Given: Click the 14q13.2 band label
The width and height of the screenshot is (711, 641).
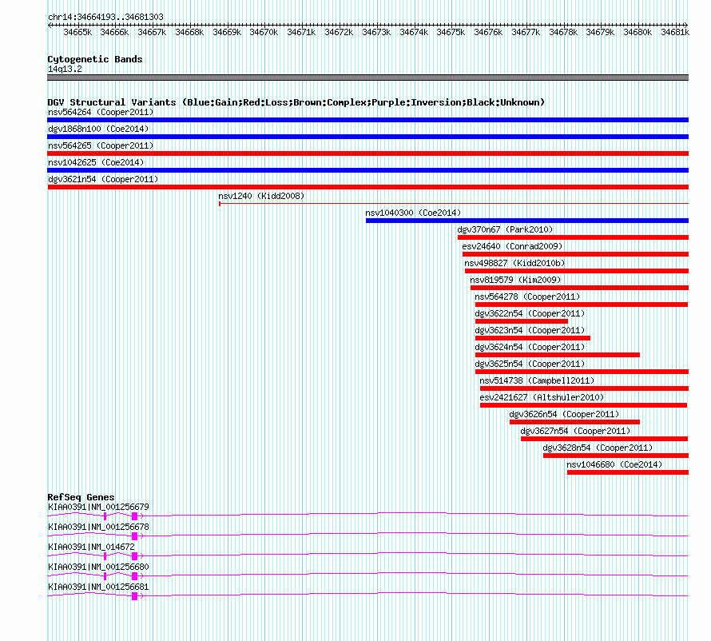Looking at the screenshot, I should pos(65,69).
